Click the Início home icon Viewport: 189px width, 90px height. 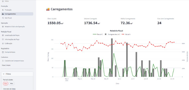3,1
